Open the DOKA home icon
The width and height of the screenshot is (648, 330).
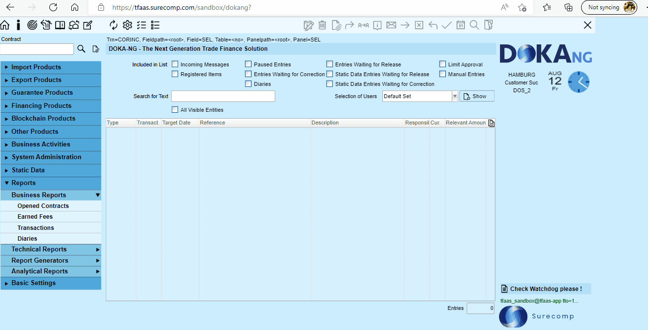5,25
